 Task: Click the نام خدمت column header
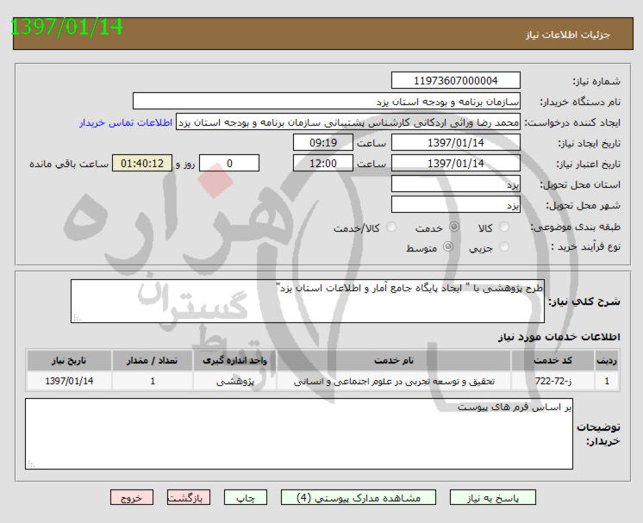click(x=394, y=361)
